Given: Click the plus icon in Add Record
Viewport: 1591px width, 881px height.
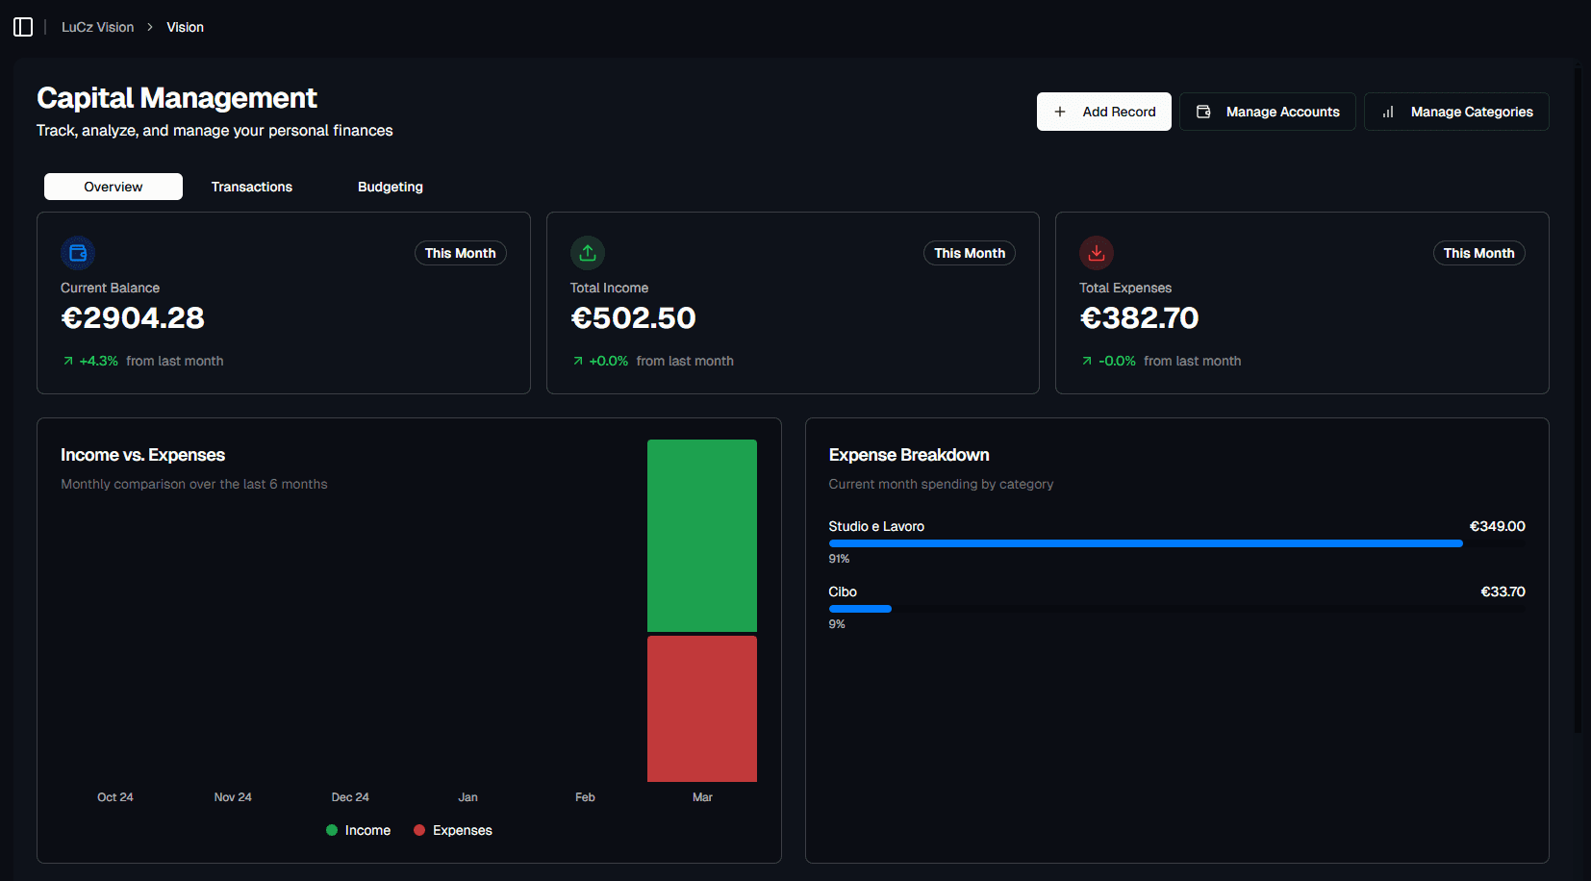Looking at the screenshot, I should 1060,112.
